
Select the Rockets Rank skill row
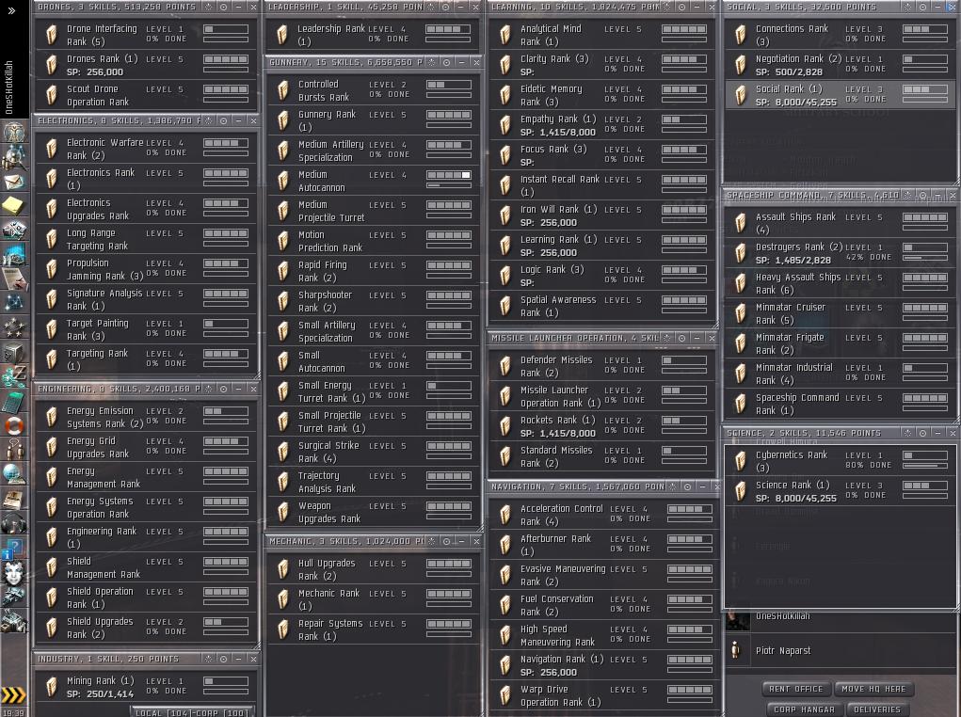601,426
